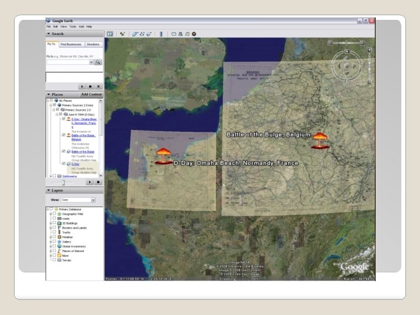
Task: Click the Omaha Beach mushroom cloud placemark
Action: pyautogui.click(x=162, y=156)
